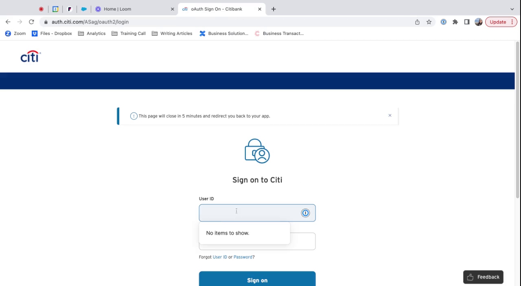Select the oAuth Sign On - Citibank tab
This screenshot has width=521, height=286.
(x=216, y=9)
